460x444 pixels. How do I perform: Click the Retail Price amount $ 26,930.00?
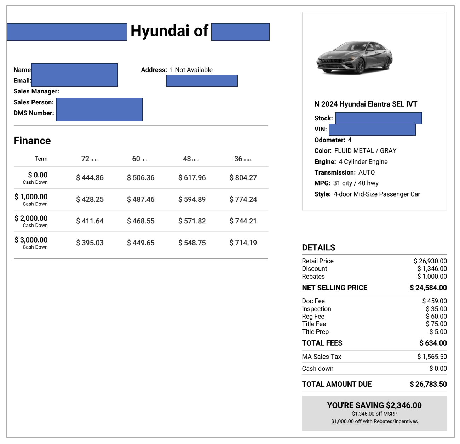coord(430,261)
